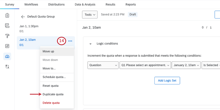Select the Quotas gauge icon
Screen dimensions: 220x110
(x=7, y=56)
